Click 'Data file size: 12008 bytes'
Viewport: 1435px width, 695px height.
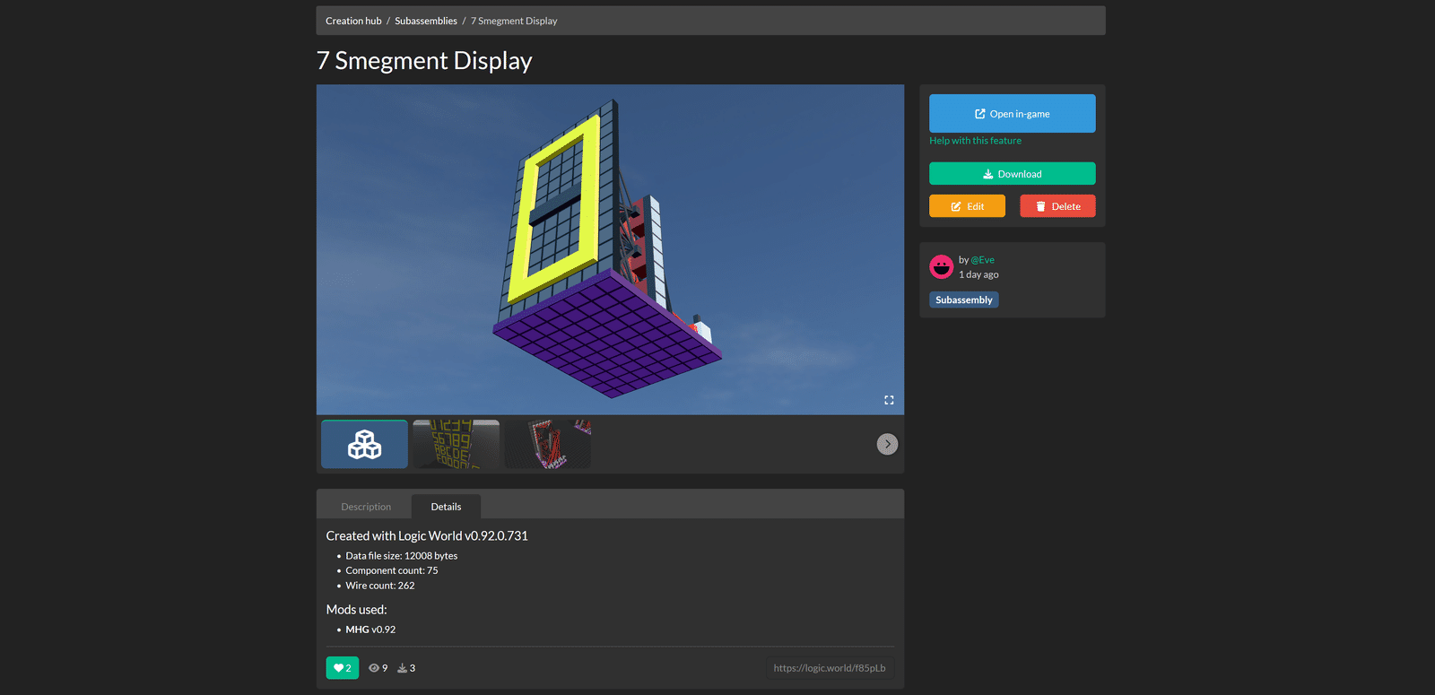[x=402, y=556]
